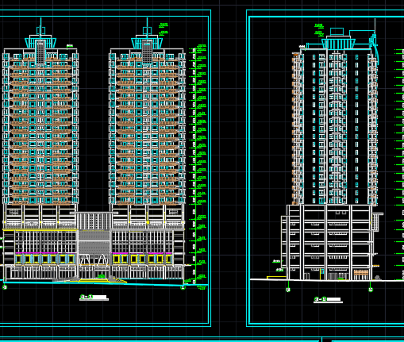This screenshot has height=342, width=404.
Task: Select the gridded rooftop shaft on left tower
Action: click(40, 52)
